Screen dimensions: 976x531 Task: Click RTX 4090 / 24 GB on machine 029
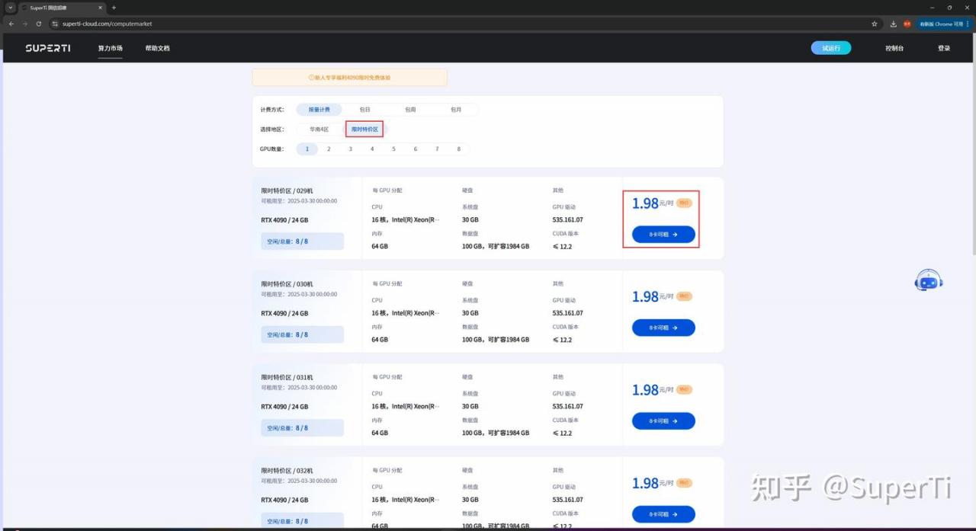[284, 220]
